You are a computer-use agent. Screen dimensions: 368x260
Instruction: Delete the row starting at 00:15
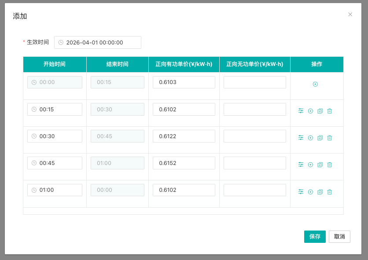(x=329, y=111)
